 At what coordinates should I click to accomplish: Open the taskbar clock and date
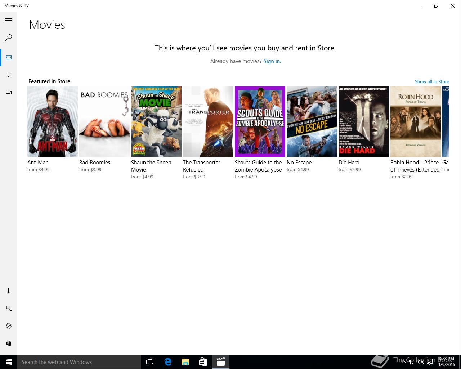447,362
